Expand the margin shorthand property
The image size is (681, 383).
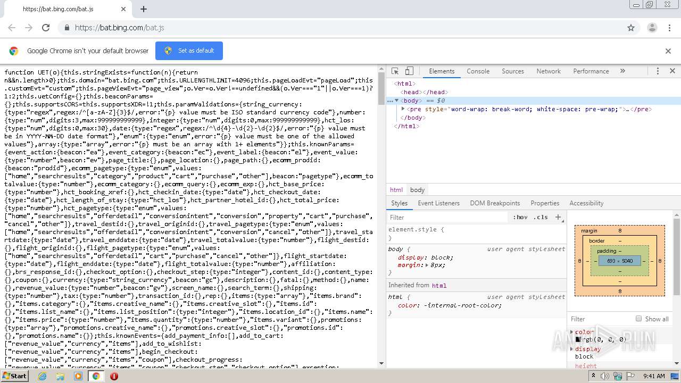[x=427, y=265]
